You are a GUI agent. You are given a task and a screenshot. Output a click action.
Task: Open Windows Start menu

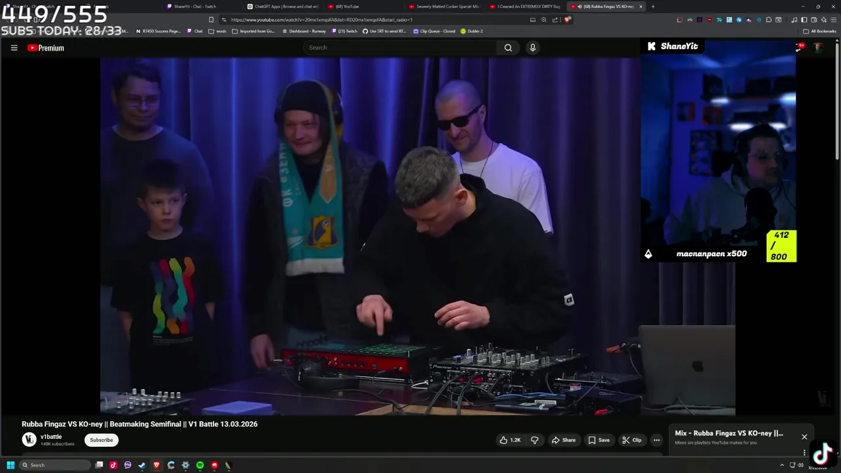pyautogui.click(x=11, y=465)
